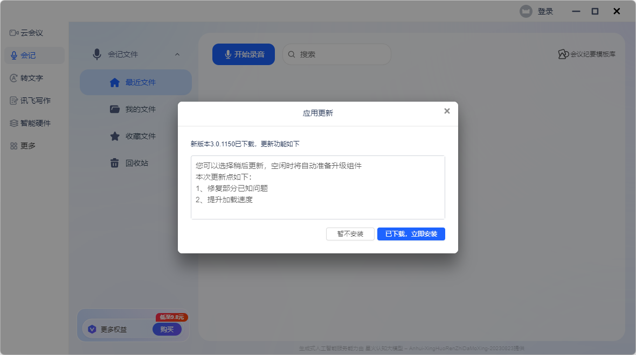This screenshot has height=355, width=636.
Task: Click the 云会议 camera icon
Action: coord(14,33)
